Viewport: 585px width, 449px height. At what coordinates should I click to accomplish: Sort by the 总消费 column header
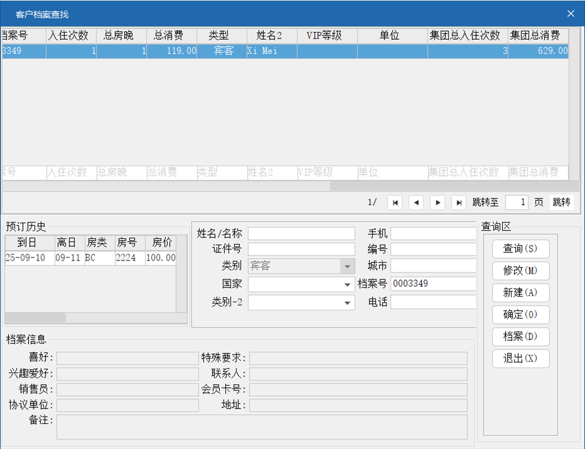click(x=172, y=35)
